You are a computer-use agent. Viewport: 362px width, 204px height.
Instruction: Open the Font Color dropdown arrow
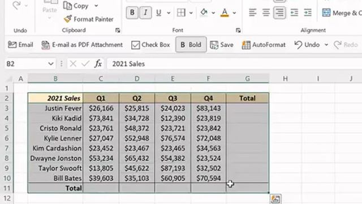pyautogui.click(x=234, y=13)
